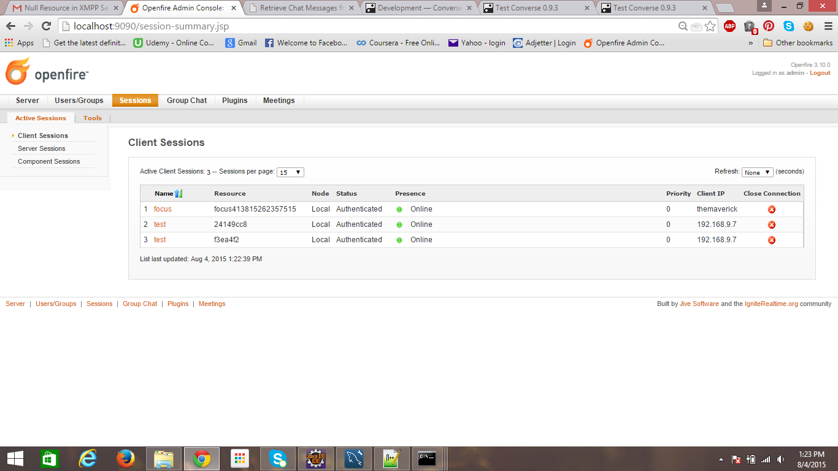Open the Skype extension in Chrome toolbar
The height and width of the screenshot is (471, 838).
(x=788, y=26)
